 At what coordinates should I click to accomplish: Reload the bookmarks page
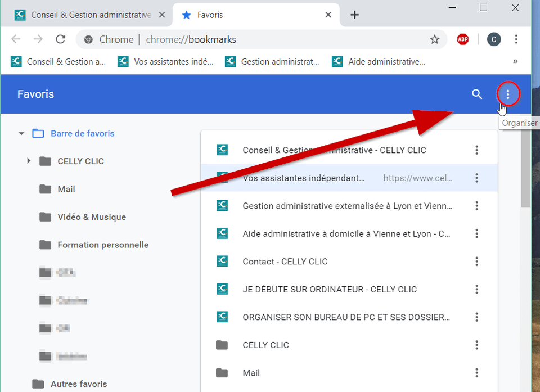(x=61, y=39)
